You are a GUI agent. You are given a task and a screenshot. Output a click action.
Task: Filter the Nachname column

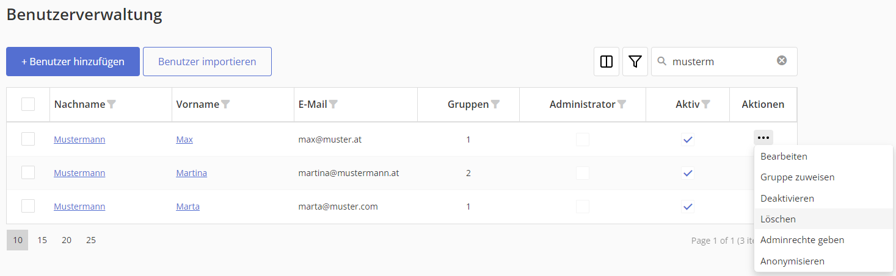point(111,104)
